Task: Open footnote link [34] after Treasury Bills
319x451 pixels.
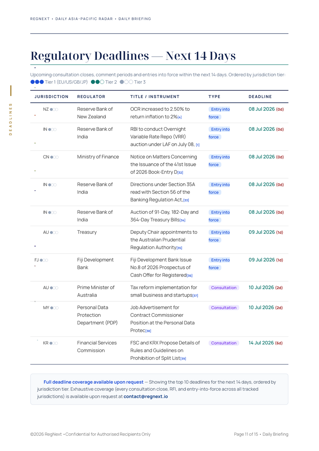Action: coord(183,220)
